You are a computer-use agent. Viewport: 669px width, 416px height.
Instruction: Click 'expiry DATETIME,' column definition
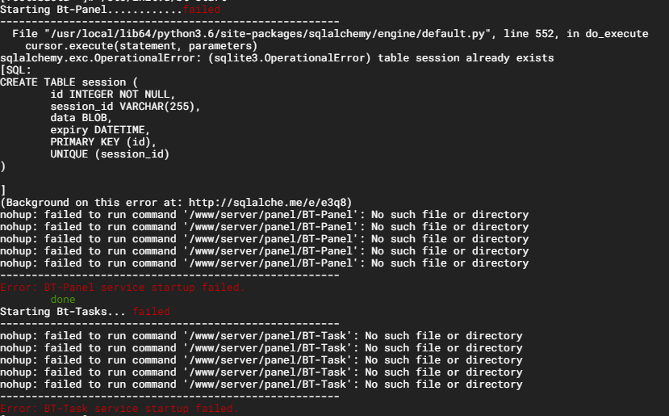coord(100,130)
